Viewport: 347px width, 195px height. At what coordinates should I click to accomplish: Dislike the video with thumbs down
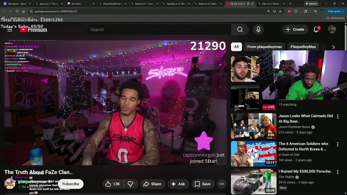pos(130,184)
